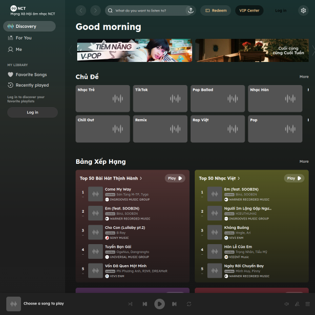
Task: Click More next to Bảng Xếp Hạng
Action: [x=304, y=162]
